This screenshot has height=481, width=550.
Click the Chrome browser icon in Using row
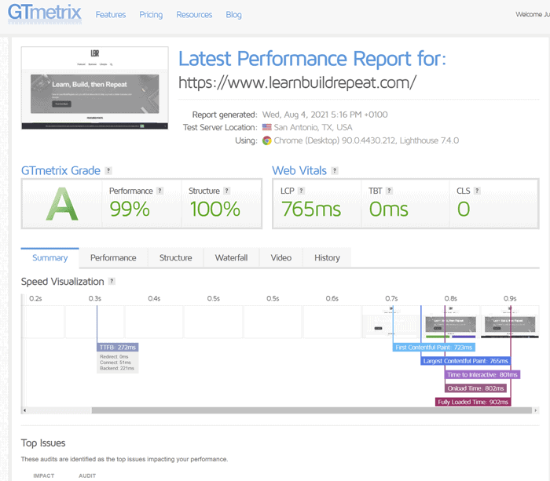267,140
